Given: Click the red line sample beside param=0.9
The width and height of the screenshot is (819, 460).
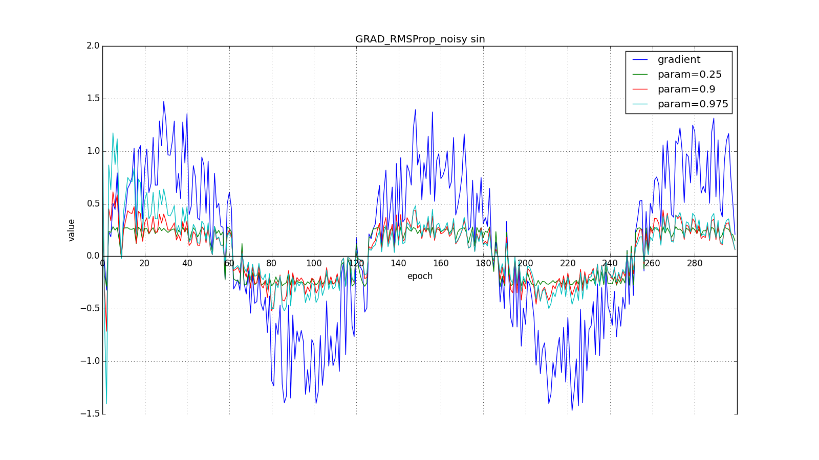Looking at the screenshot, I should coord(640,89).
